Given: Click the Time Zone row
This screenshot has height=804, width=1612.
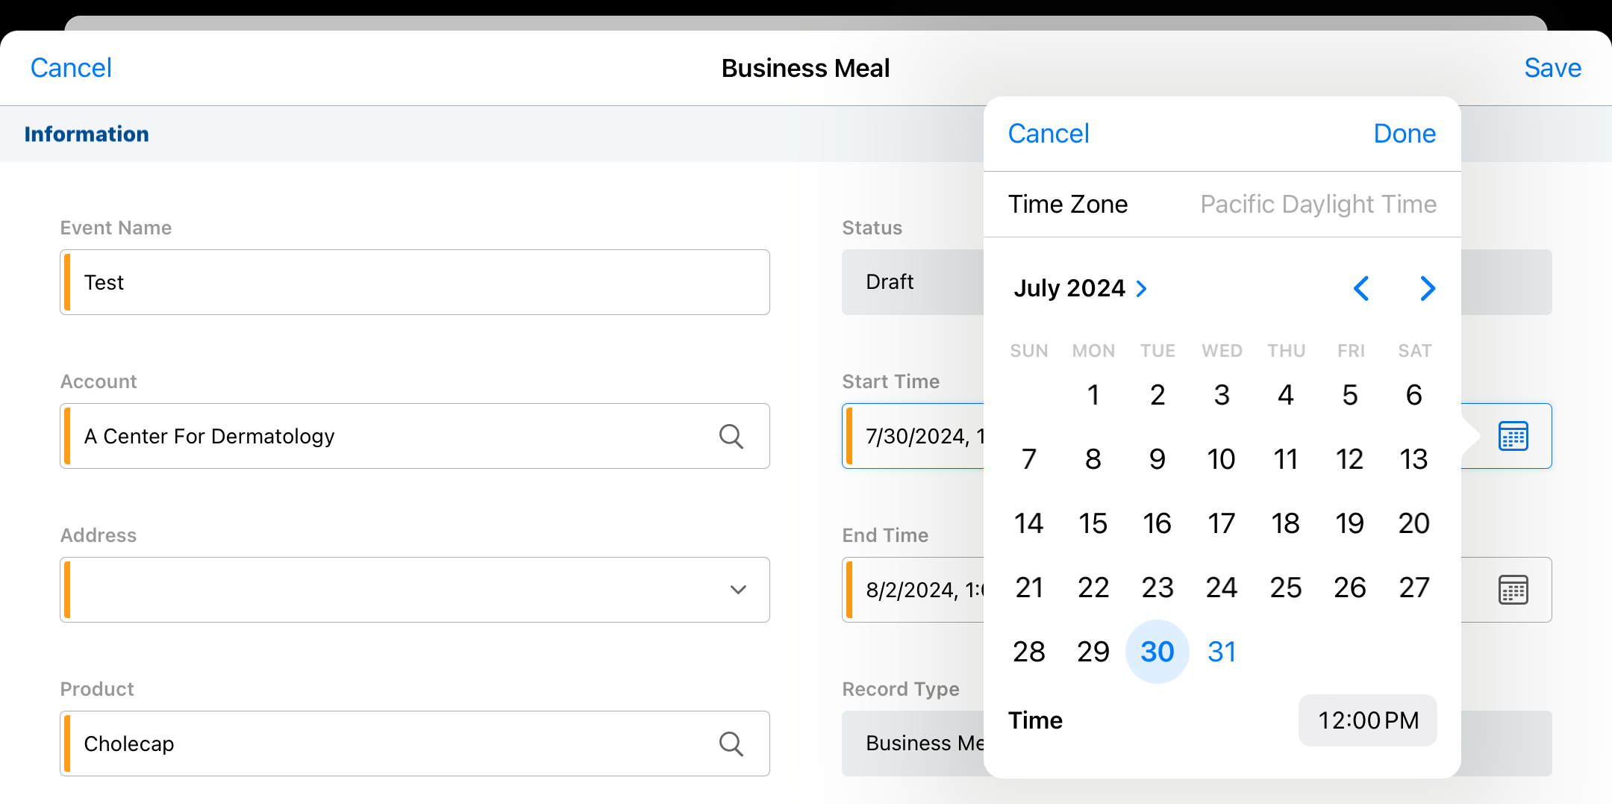Looking at the screenshot, I should (1222, 204).
